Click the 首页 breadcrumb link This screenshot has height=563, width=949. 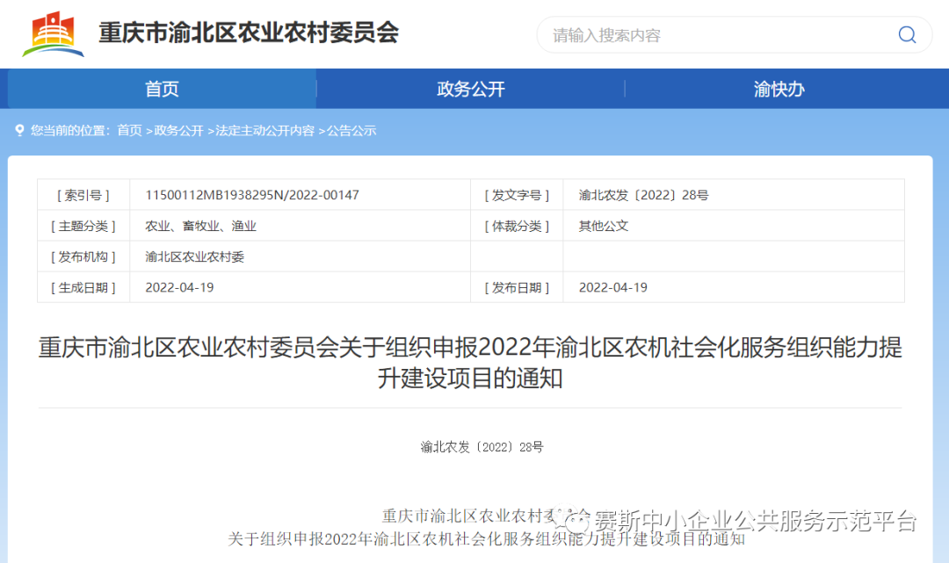(x=128, y=130)
